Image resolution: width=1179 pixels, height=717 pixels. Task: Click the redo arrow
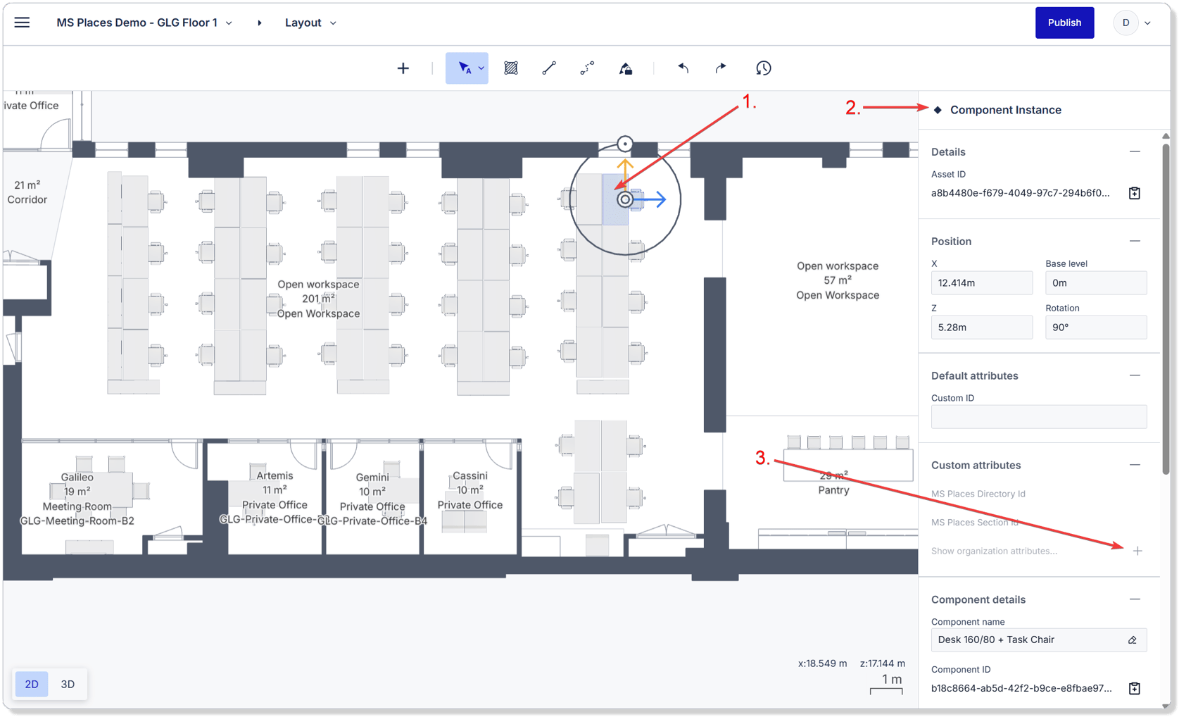click(x=721, y=68)
